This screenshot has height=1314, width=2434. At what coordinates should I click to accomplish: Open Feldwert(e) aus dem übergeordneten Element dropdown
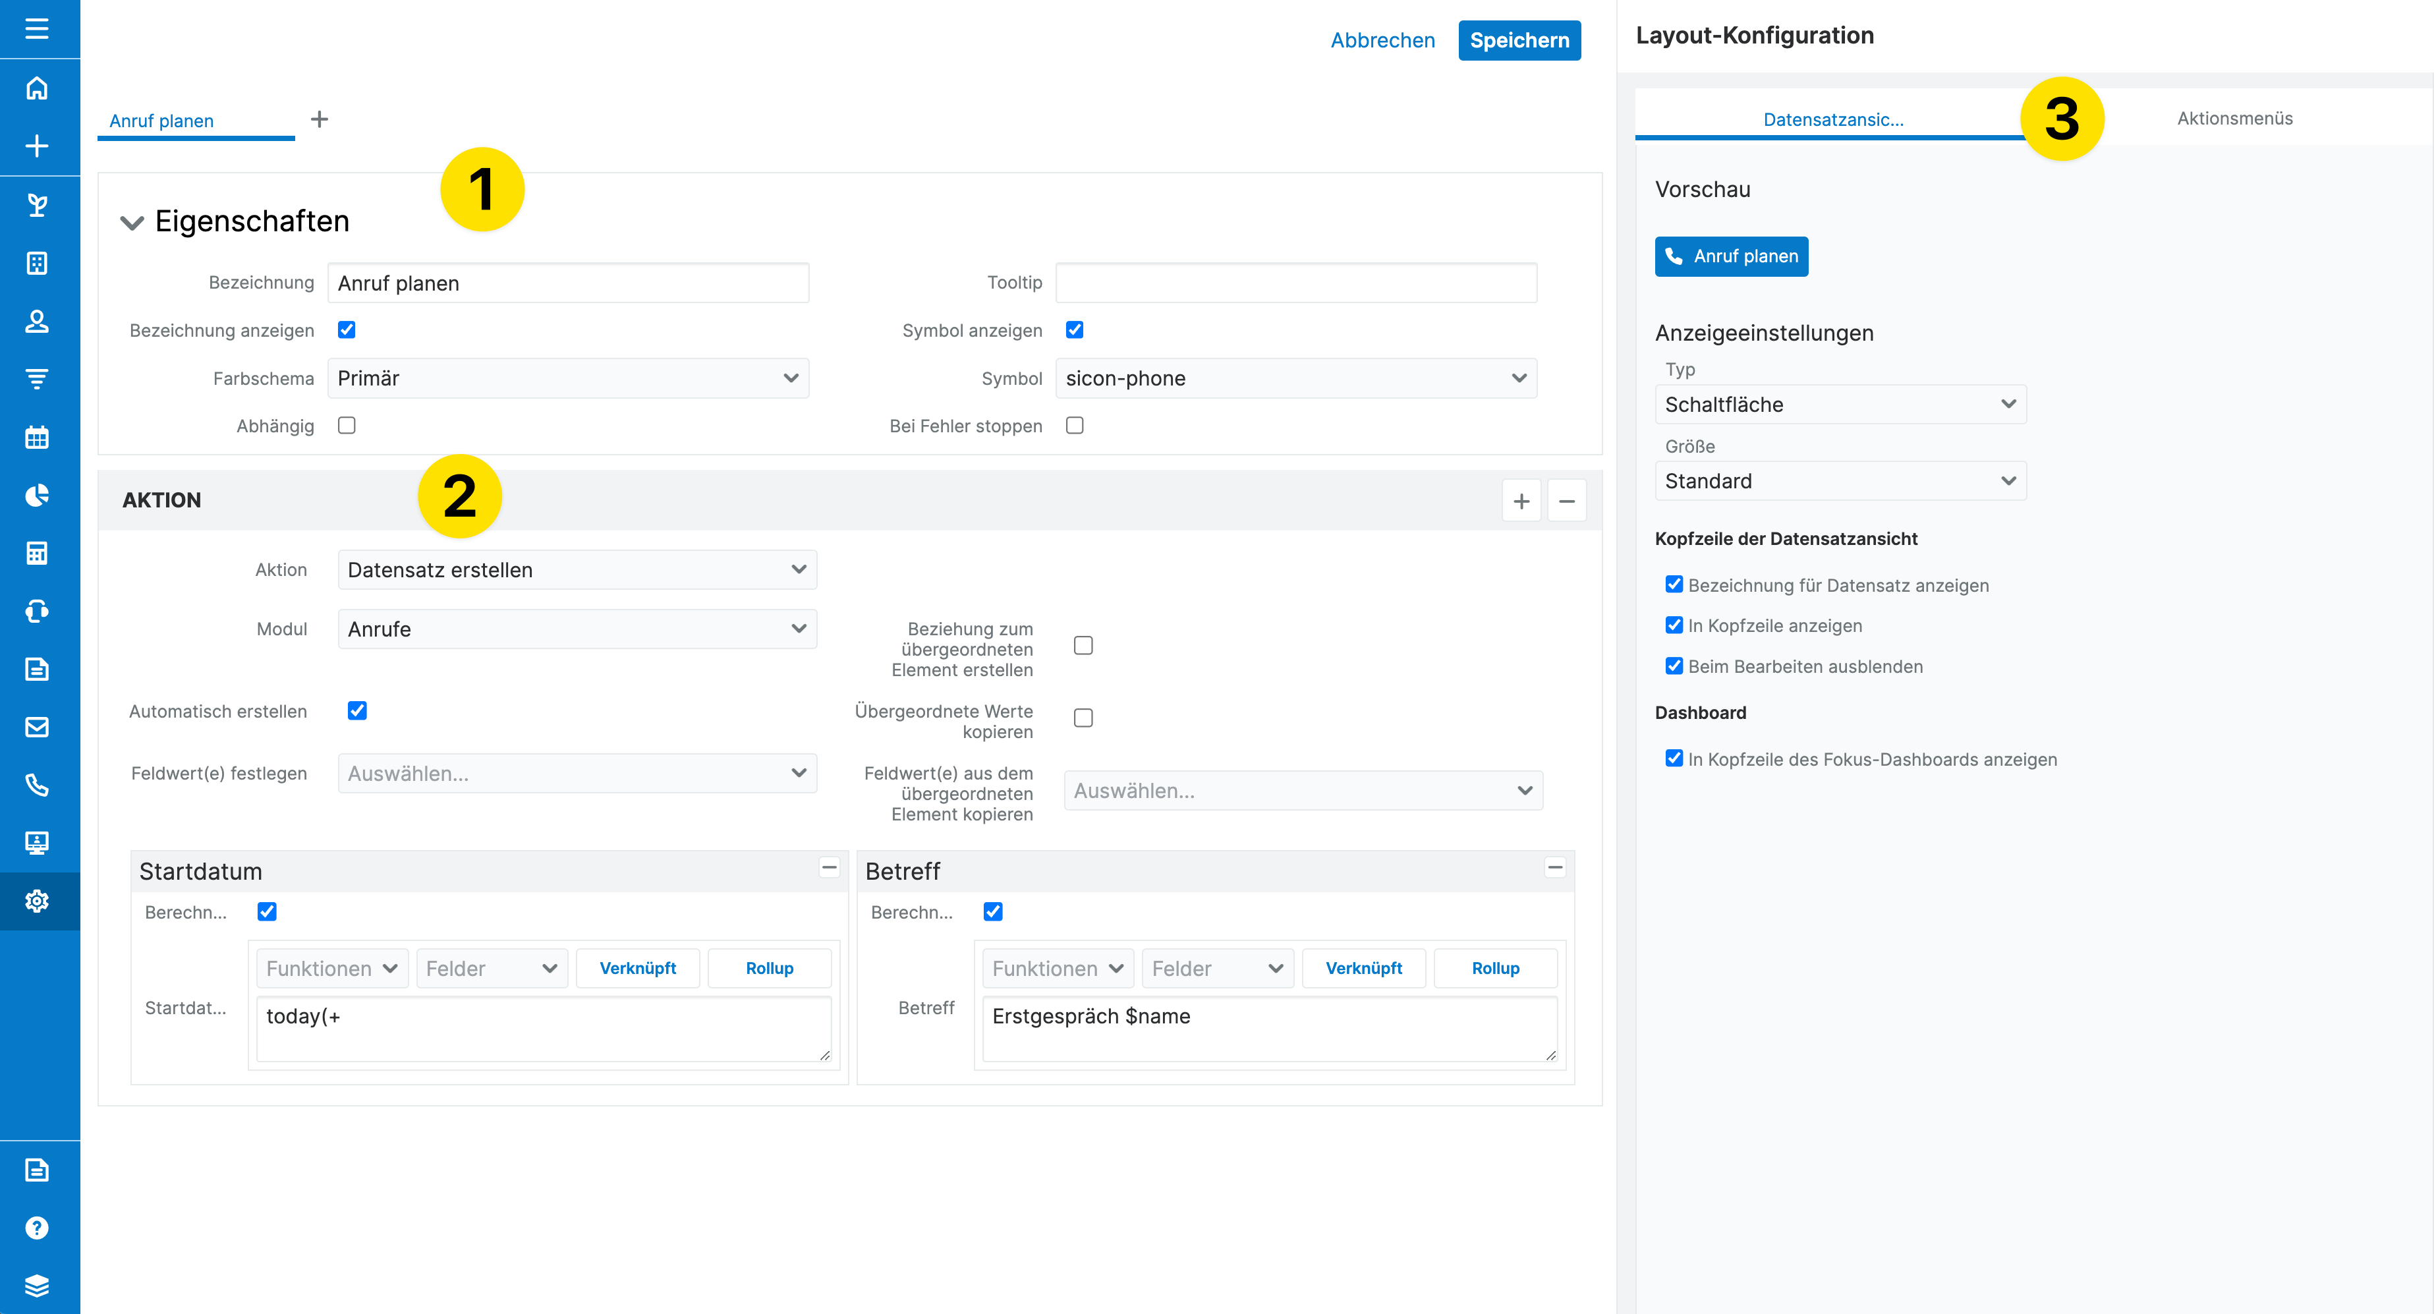coord(1304,789)
